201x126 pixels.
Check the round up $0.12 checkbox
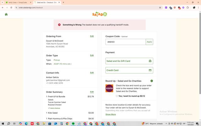pyautogui.click(x=117, y=96)
